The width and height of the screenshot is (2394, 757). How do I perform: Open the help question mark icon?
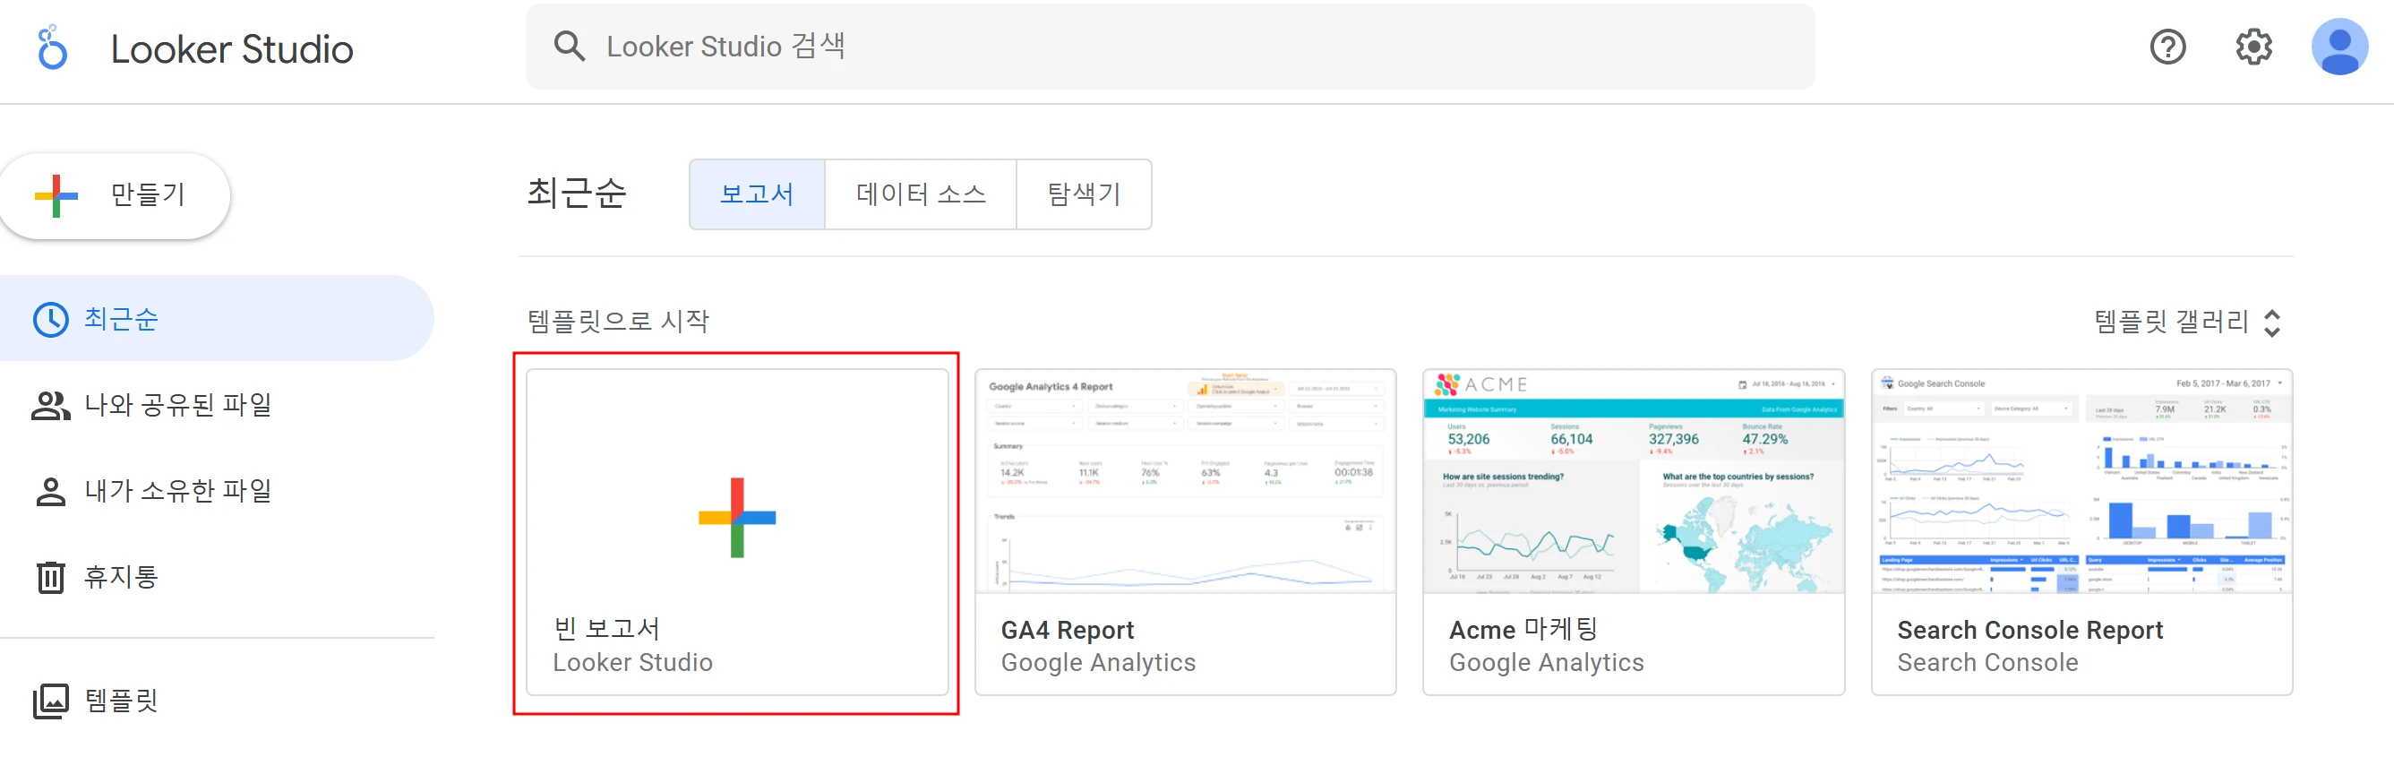pos(2167,47)
